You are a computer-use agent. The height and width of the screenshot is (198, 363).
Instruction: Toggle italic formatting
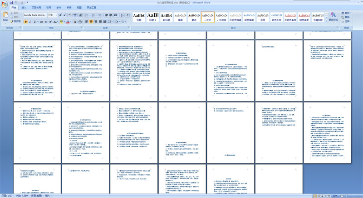coord(30,22)
